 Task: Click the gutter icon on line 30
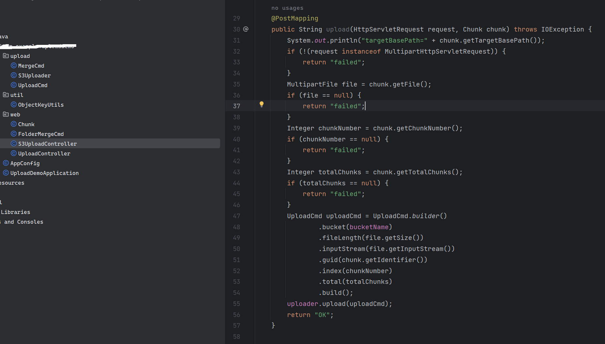pos(246,29)
